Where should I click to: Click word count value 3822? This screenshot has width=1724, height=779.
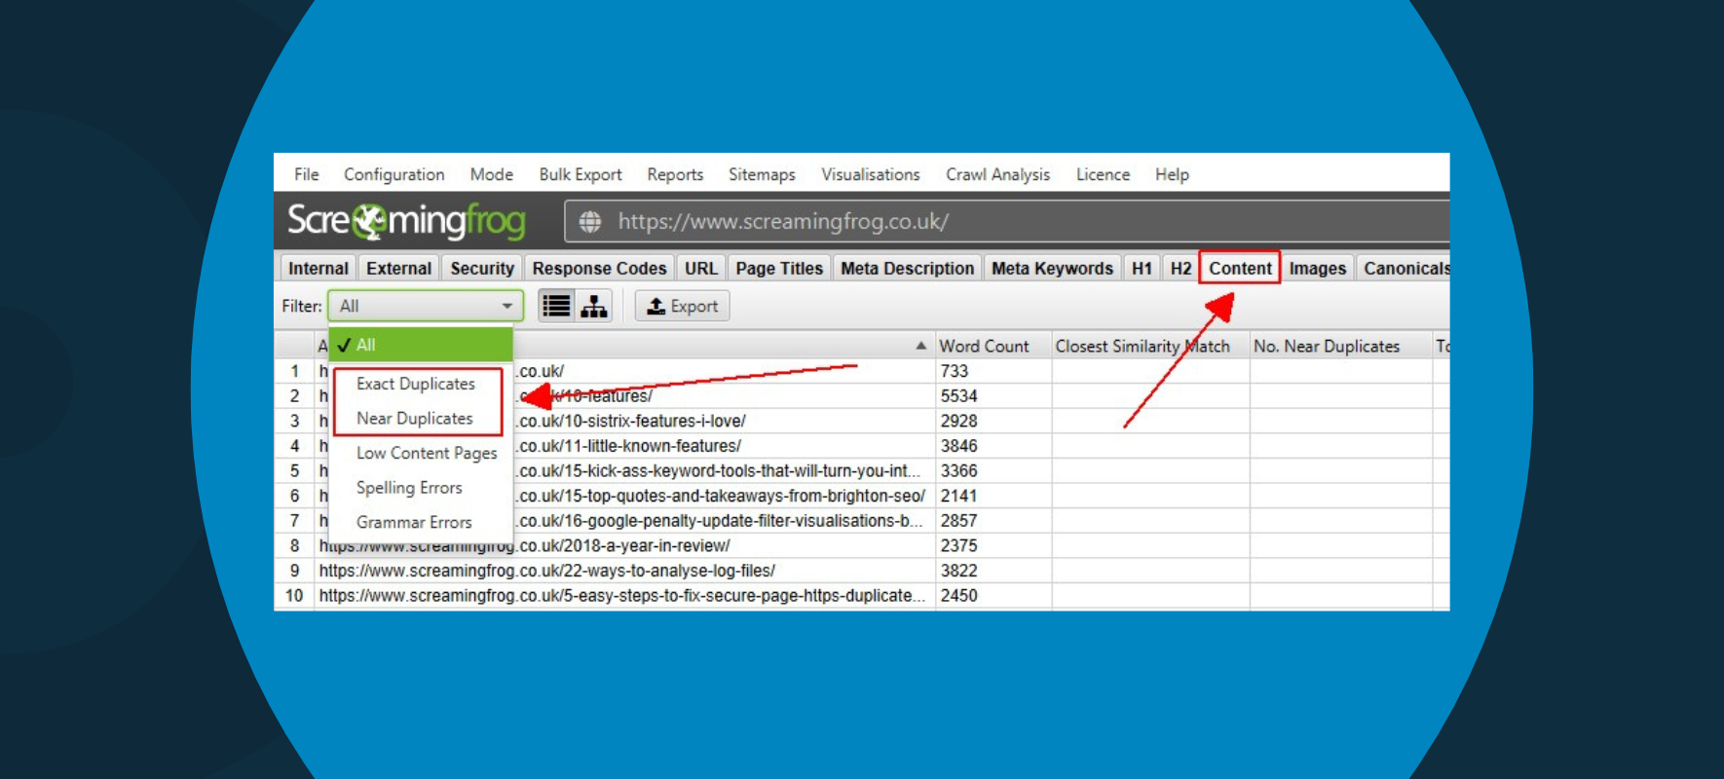point(958,571)
